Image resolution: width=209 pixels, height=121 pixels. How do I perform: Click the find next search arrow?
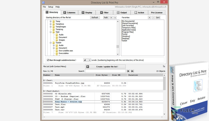coord(128,71)
